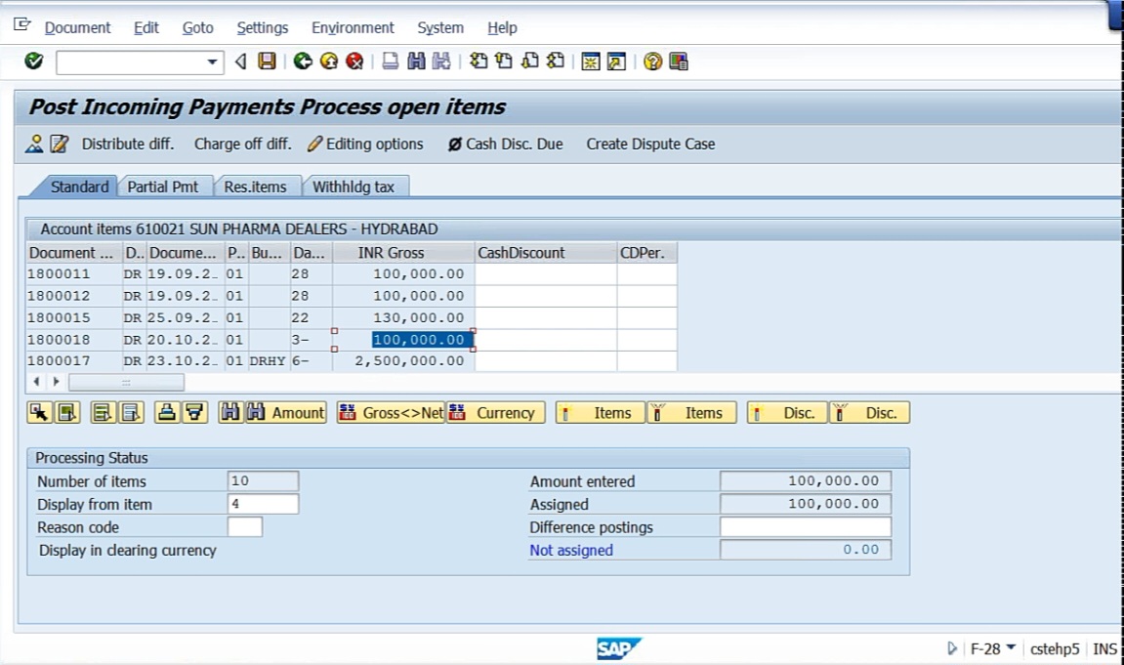
Task: Click into the Difference postings field
Action: [806, 527]
